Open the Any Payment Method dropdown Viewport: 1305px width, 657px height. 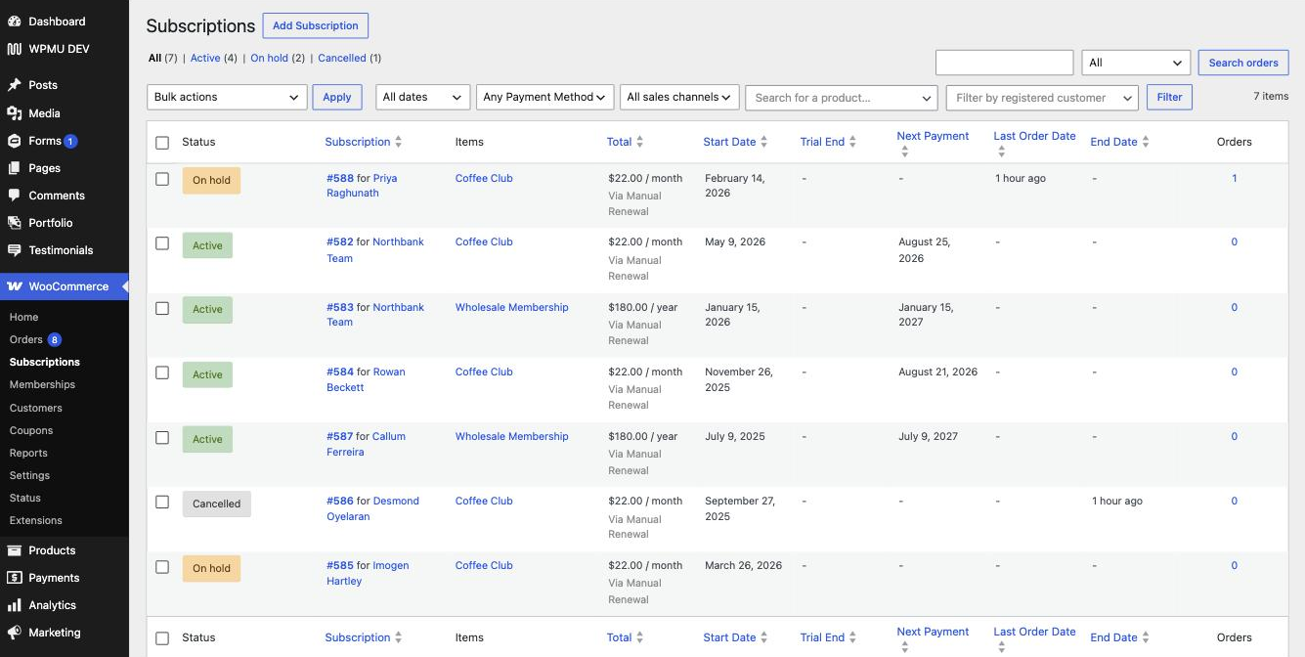(x=545, y=97)
